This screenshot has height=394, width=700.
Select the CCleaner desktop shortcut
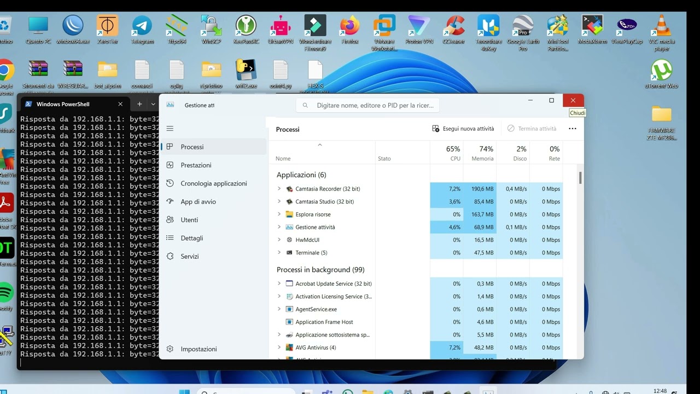pyautogui.click(x=454, y=30)
